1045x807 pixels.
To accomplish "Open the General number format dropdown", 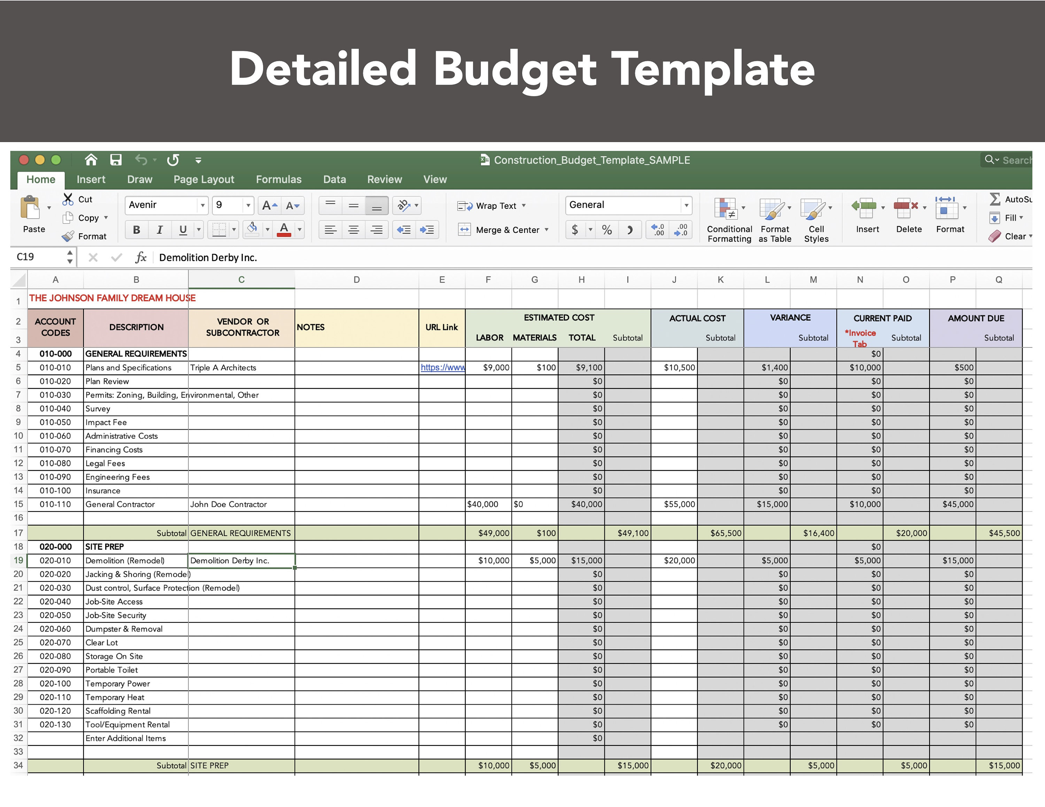I will (686, 205).
